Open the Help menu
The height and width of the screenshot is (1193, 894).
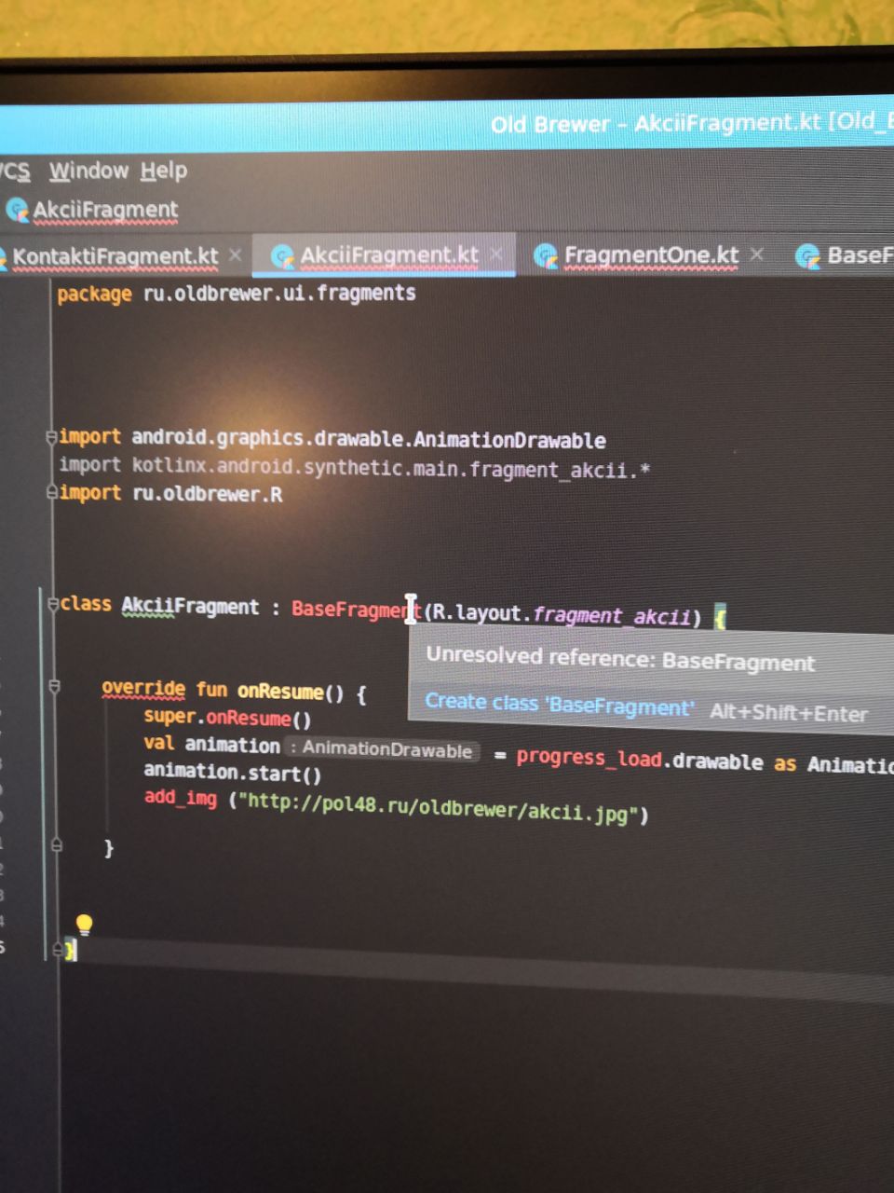[x=164, y=171]
